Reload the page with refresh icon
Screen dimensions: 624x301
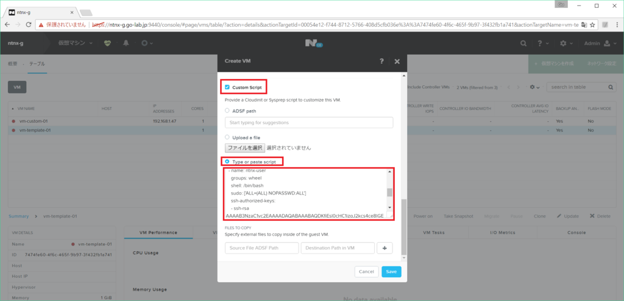(x=29, y=24)
